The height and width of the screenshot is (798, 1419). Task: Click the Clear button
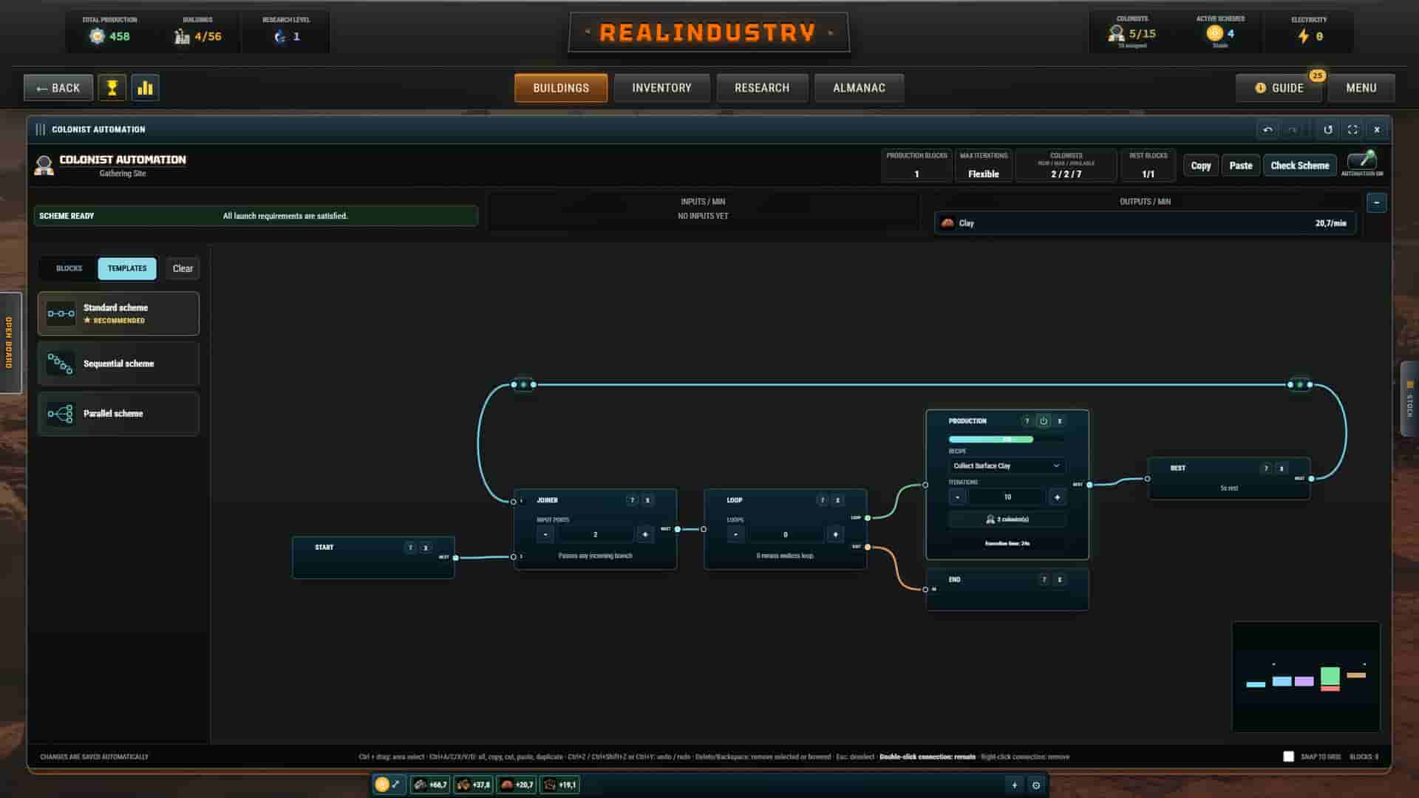pos(183,269)
